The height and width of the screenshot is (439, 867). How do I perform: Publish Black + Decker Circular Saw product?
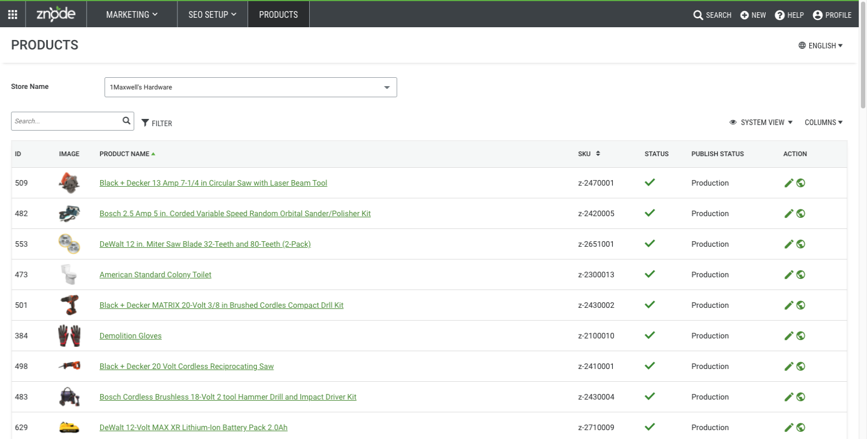pos(801,183)
